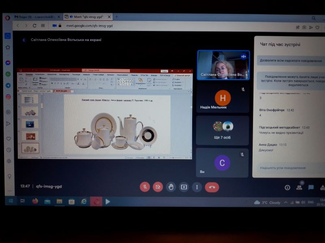
Task: Open the Opera menu logo
Action: [7, 18]
